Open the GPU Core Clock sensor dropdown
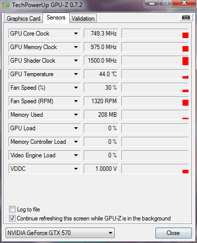 click(x=76, y=34)
